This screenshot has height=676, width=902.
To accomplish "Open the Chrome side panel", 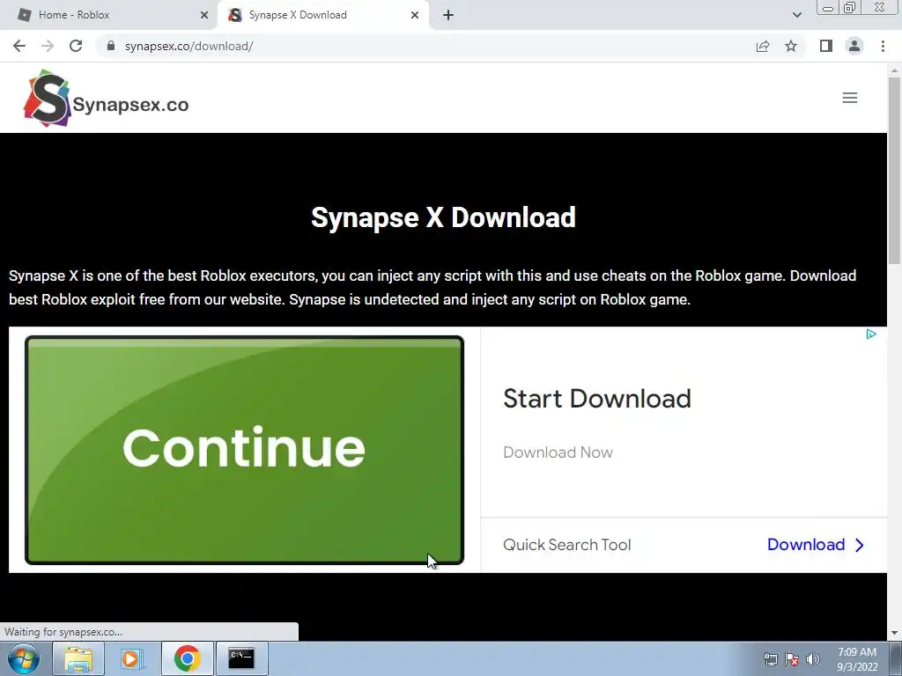I will tap(826, 46).
